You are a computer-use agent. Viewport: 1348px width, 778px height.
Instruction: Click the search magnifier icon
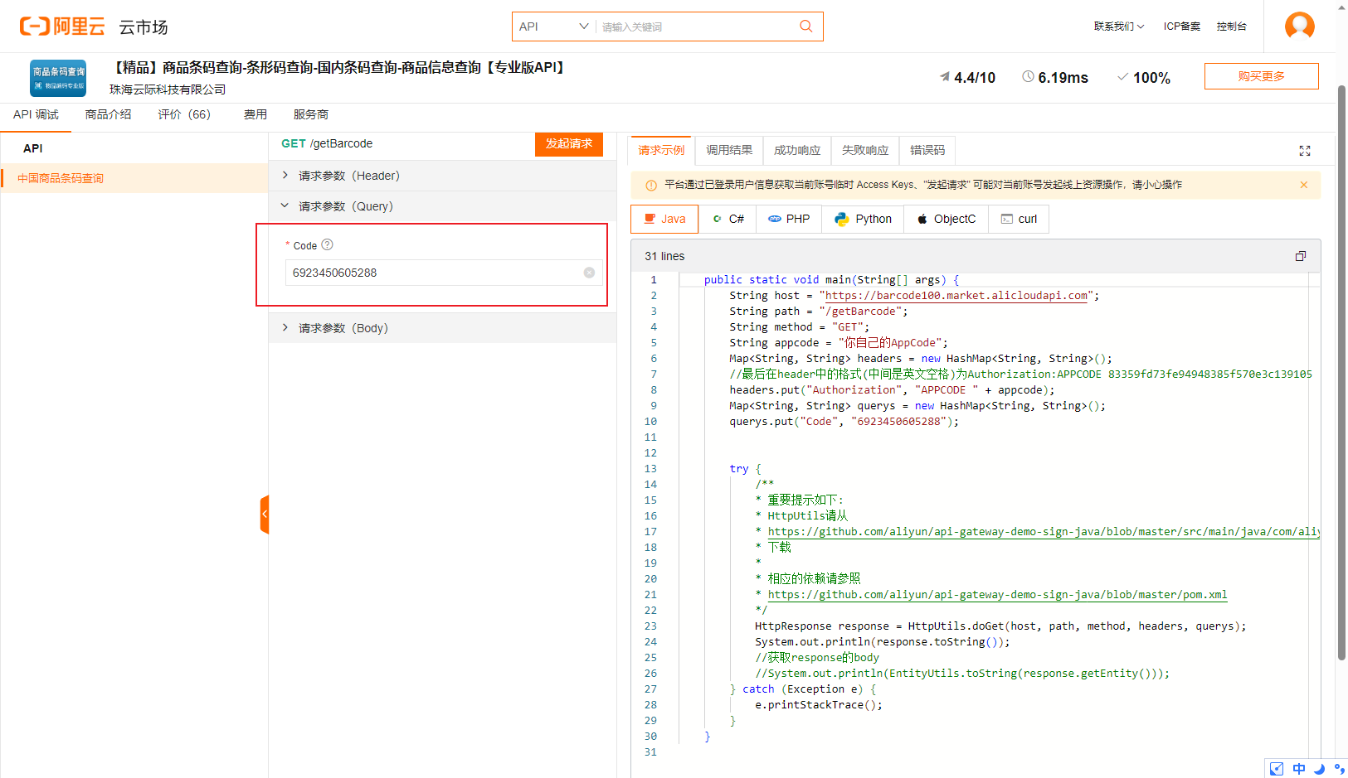(x=805, y=27)
